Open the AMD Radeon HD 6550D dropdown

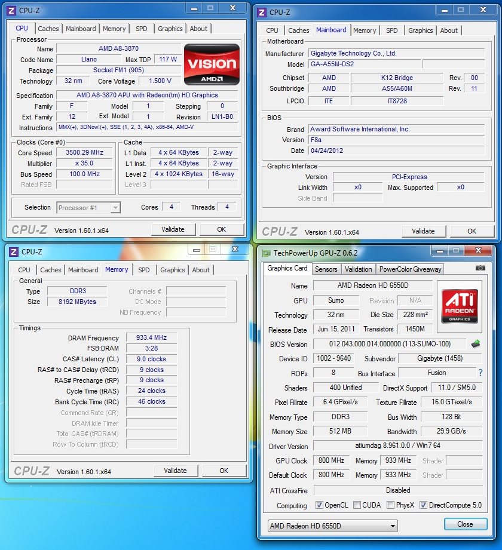click(x=332, y=526)
